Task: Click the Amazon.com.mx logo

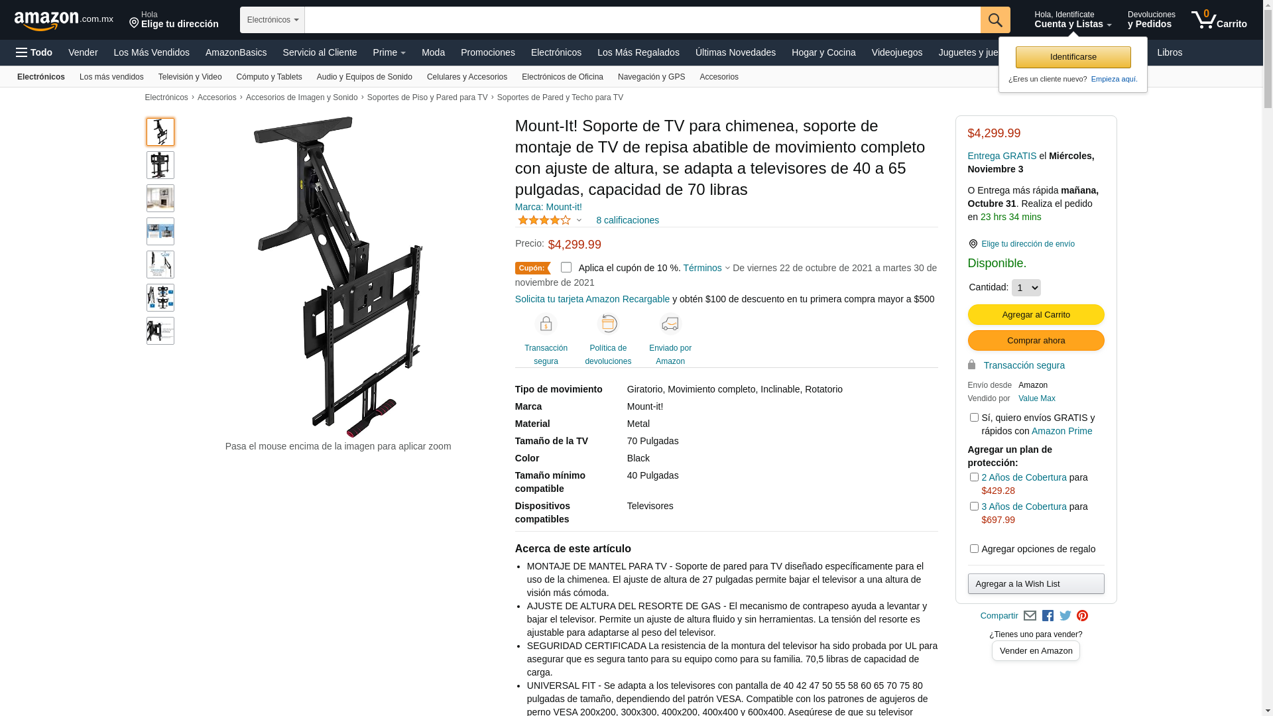Action: click(64, 21)
